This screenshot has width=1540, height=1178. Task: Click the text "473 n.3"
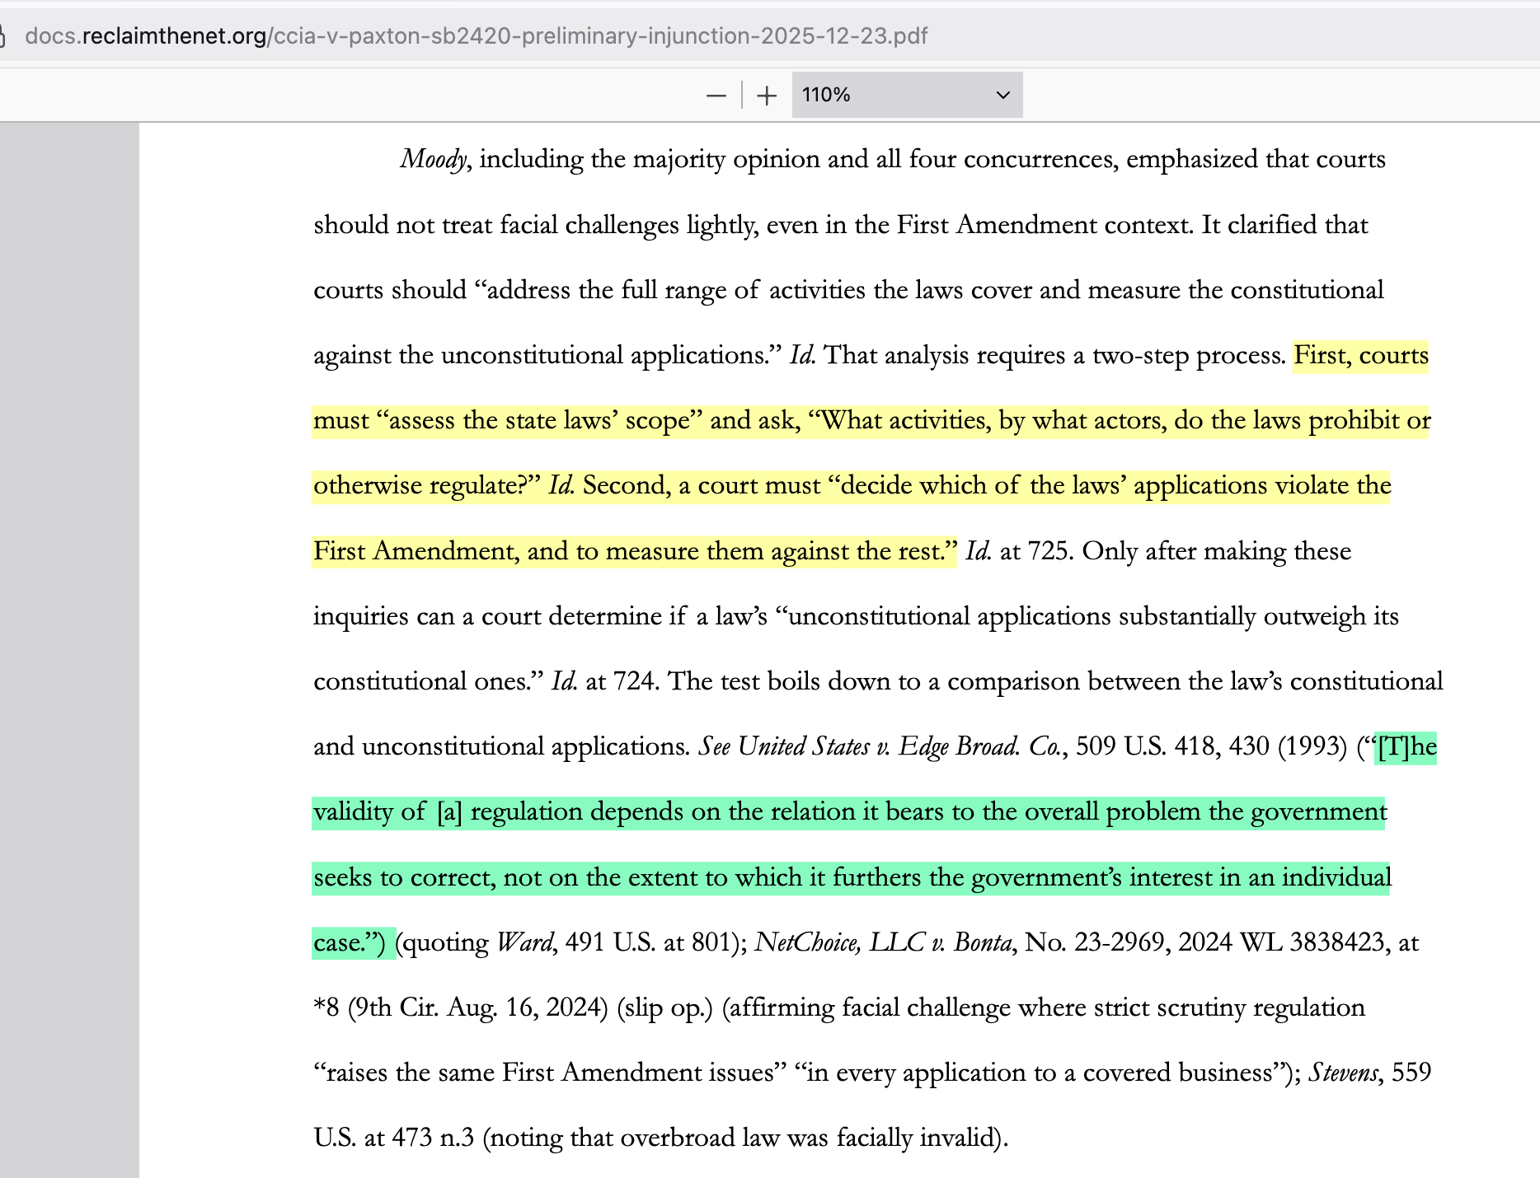[x=433, y=1138]
